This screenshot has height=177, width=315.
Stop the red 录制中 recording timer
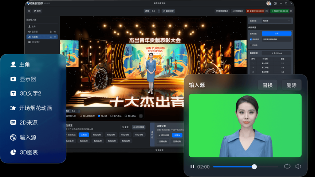tap(255, 11)
